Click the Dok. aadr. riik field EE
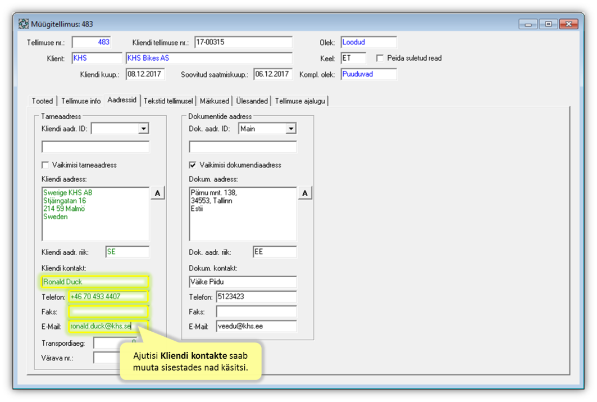Screen dimensions: 597x402 pos(275,252)
